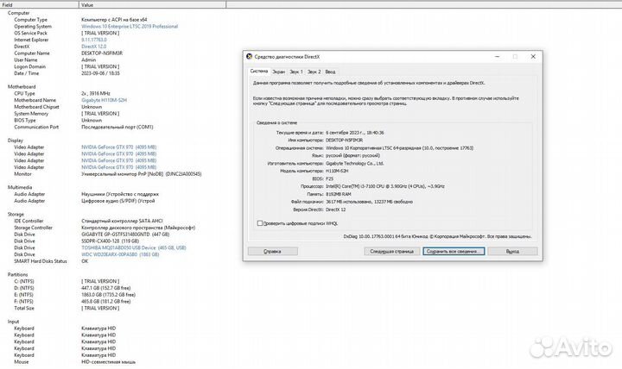Open the Звук 1 tab
The height and width of the screenshot is (369, 622).
pyautogui.click(x=296, y=72)
